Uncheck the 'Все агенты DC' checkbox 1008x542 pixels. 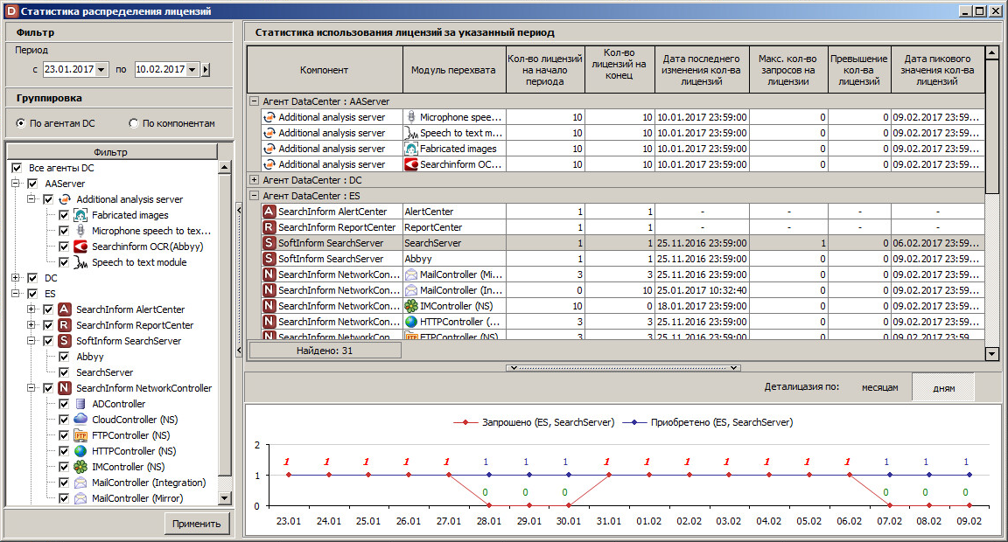(17, 168)
